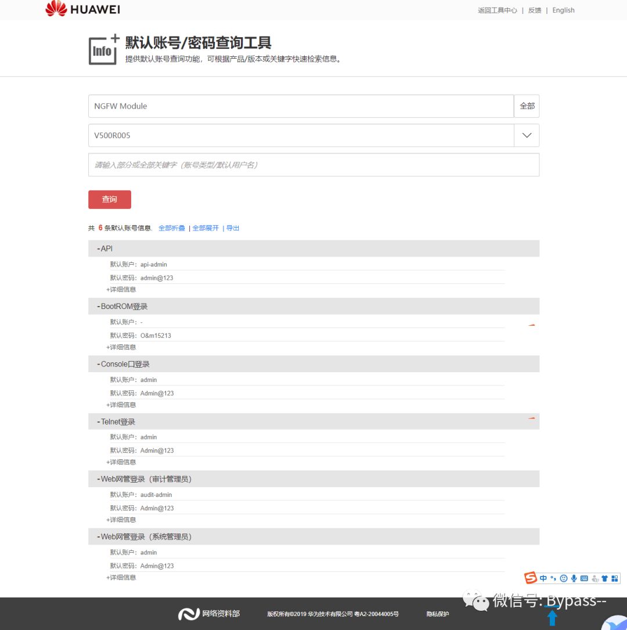
Task: Select the audit-admin default account text
Action: tap(156, 495)
